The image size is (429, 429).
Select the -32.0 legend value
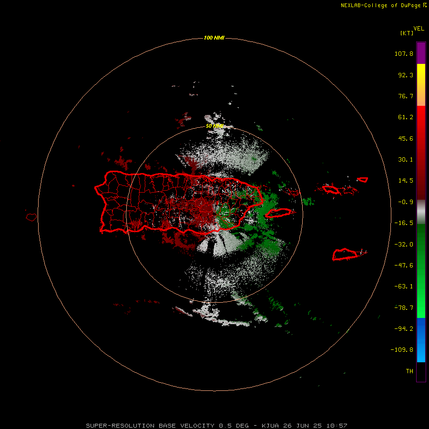tap(404, 245)
